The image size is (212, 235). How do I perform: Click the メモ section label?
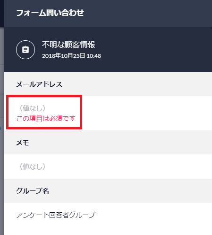point(23,143)
